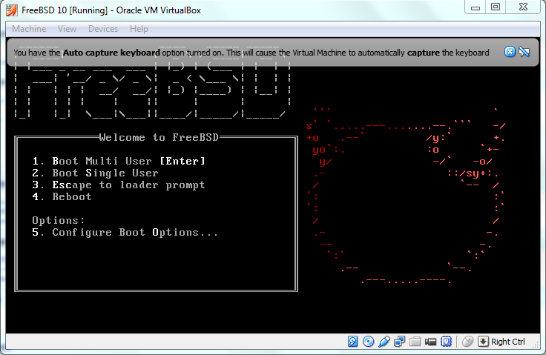Click the 'Options:' label
Screen dimensions: 546x355
(58, 220)
